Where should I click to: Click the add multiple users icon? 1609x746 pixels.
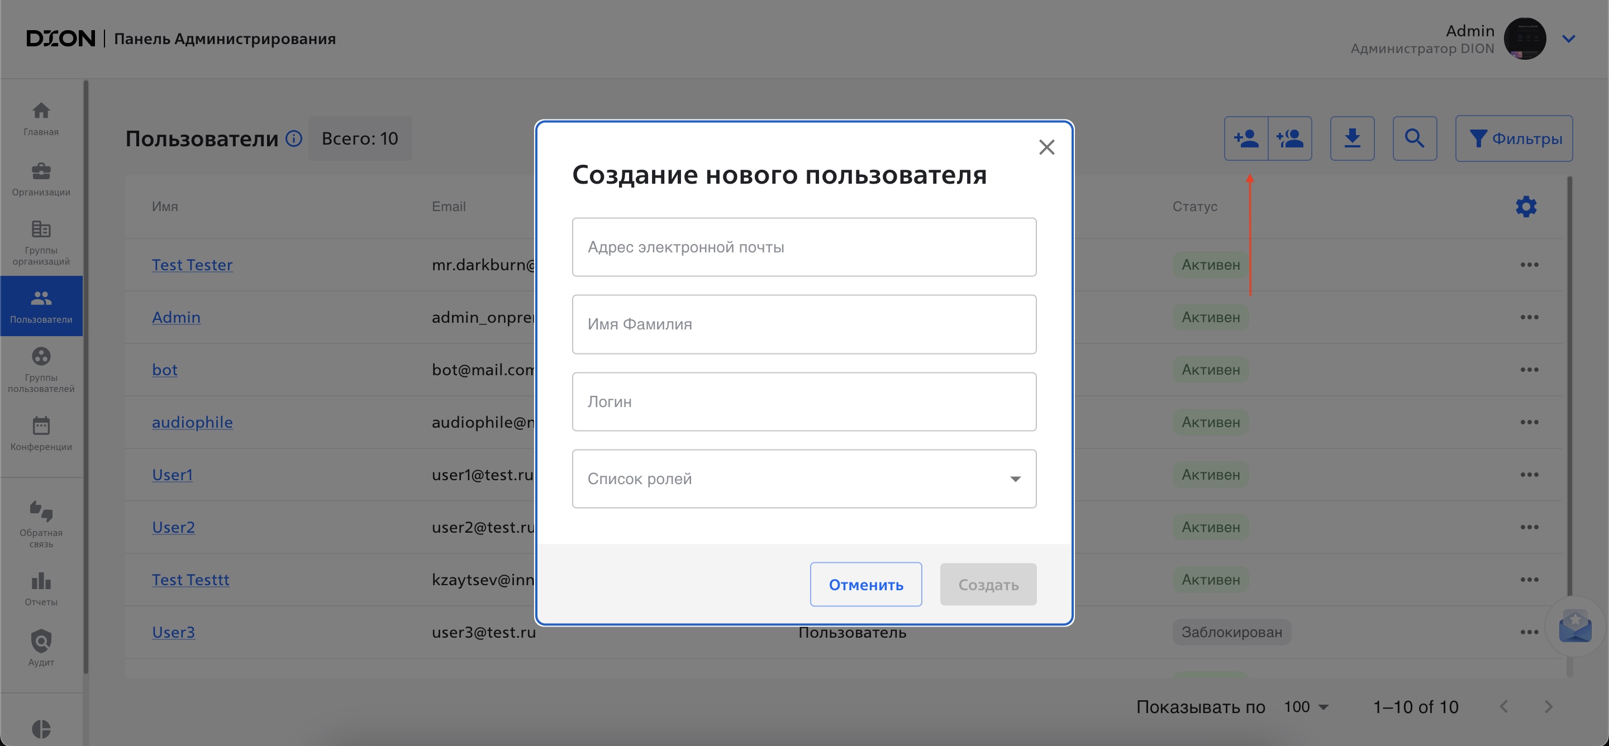click(x=1290, y=138)
